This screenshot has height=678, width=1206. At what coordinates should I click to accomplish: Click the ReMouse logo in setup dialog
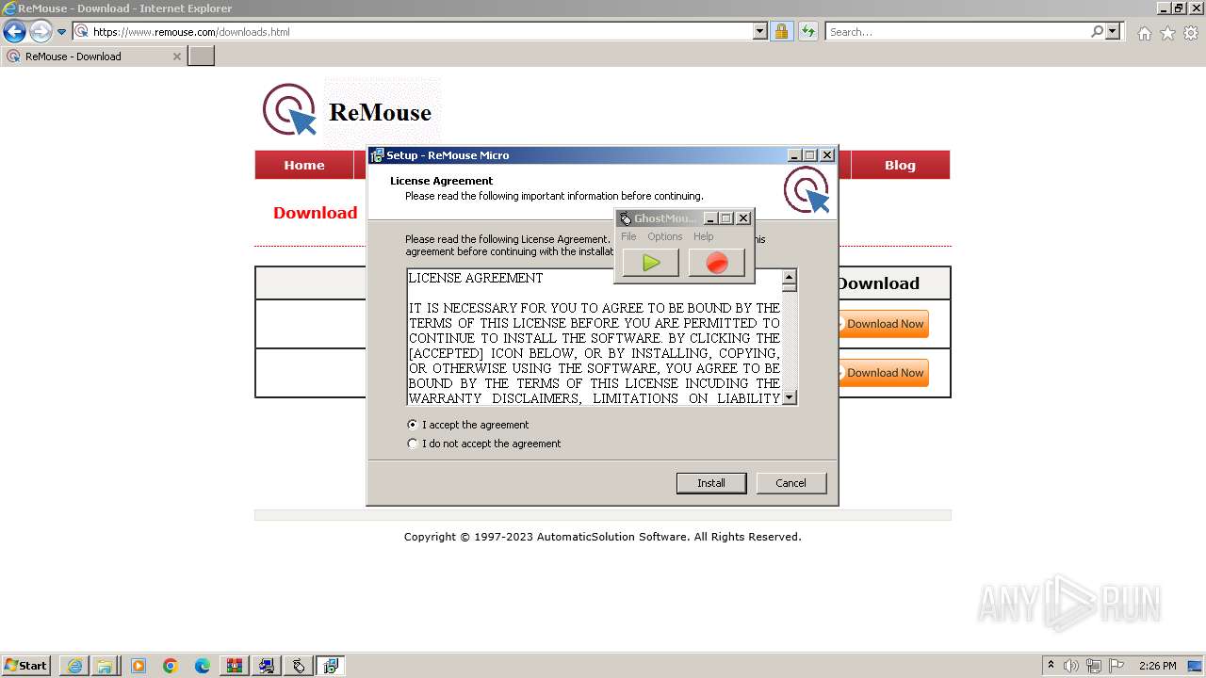pos(807,189)
